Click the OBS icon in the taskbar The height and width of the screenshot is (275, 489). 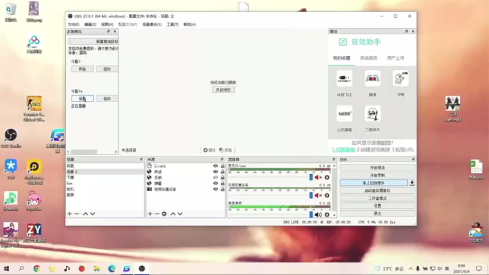pos(142,268)
